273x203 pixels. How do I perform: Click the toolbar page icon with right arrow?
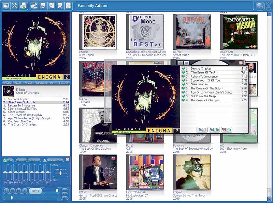60,6
